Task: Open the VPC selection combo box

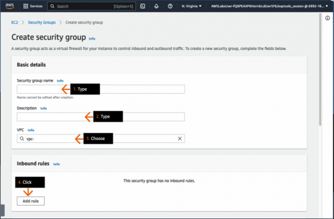Action: pos(101,139)
